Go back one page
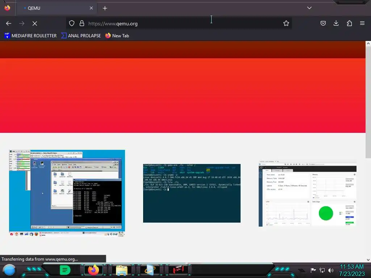 click(9, 24)
